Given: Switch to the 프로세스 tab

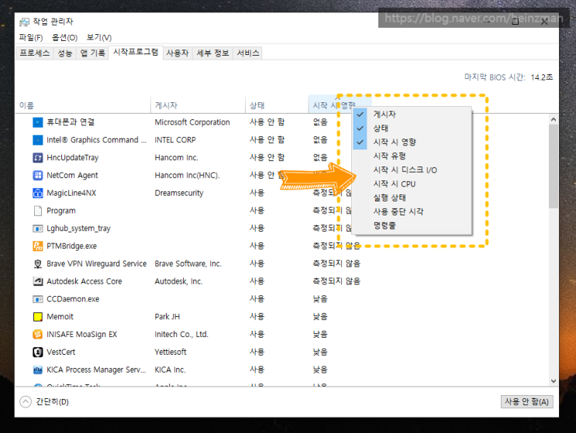Looking at the screenshot, I should (35, 53).
